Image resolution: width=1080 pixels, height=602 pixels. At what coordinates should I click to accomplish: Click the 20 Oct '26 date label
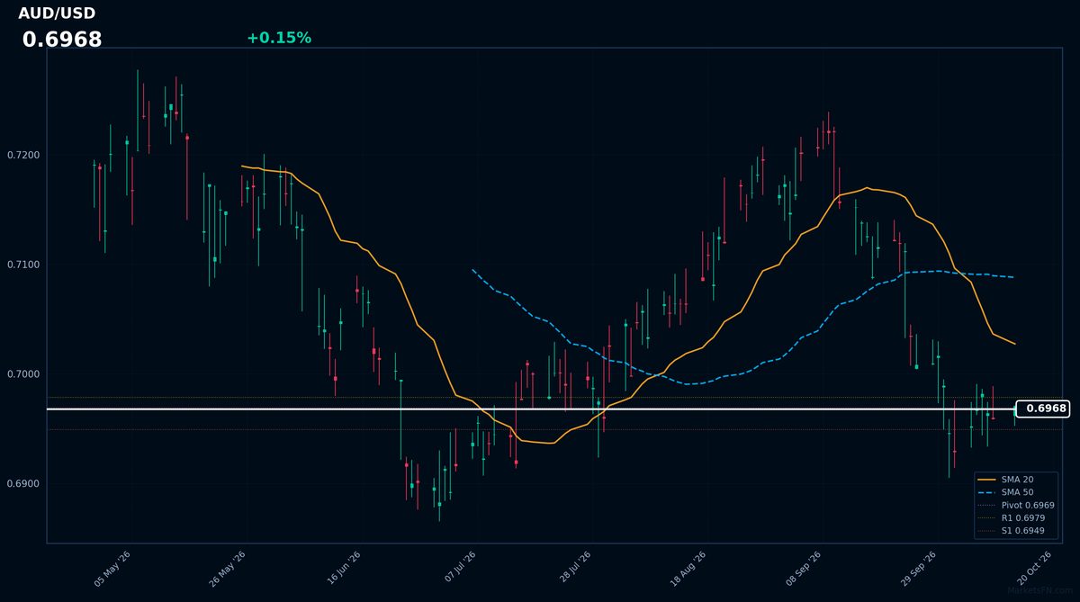[1034, 569]
